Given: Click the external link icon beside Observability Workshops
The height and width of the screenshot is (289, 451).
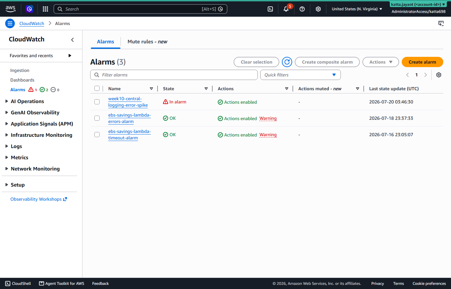Looking at the screenshot, I should click(65, 199).
